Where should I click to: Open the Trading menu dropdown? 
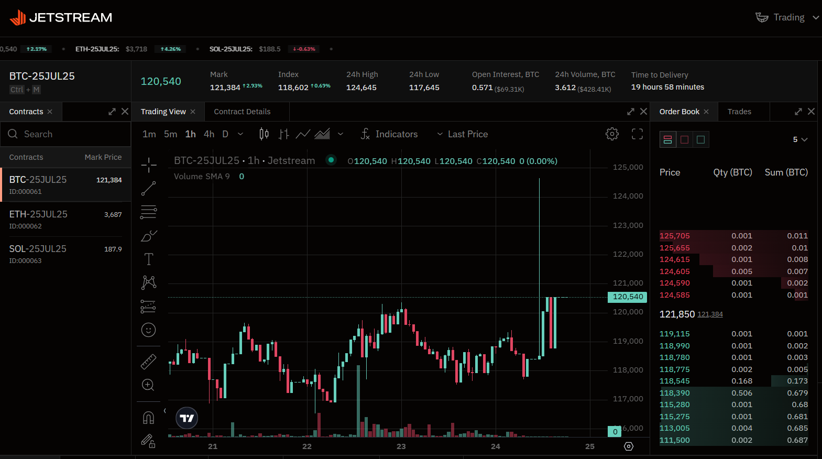787,17
